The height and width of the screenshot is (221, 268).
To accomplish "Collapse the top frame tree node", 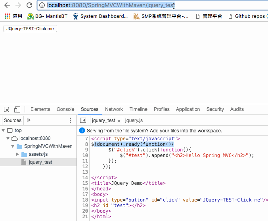I will pyautogui.click(x=3, y=130).
